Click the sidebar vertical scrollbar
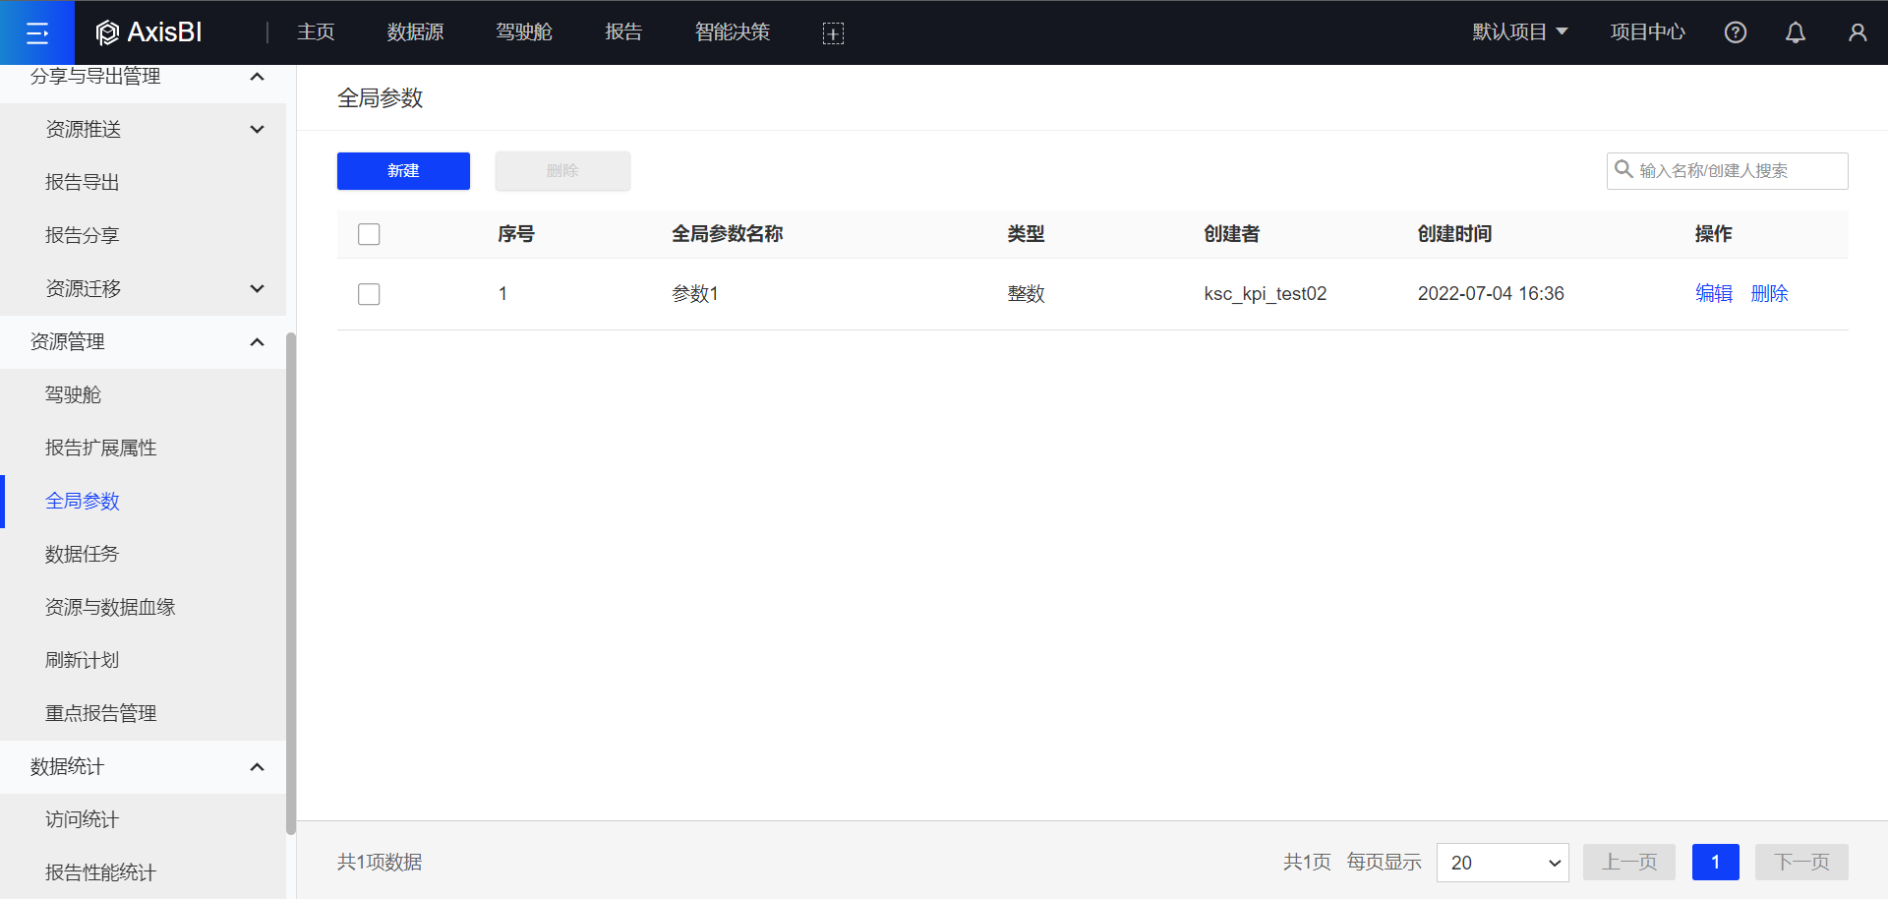1888x899 pixels. [x=290, y=582]
